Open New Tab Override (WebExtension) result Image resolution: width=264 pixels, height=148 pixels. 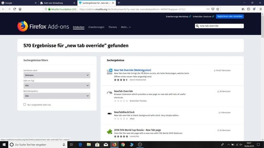point(132,70)
